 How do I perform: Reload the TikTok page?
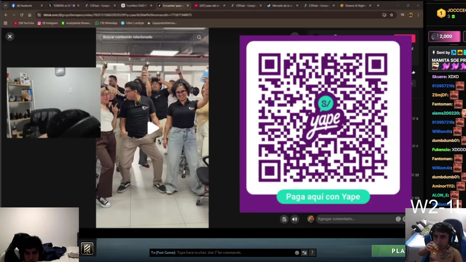(21, 15)
